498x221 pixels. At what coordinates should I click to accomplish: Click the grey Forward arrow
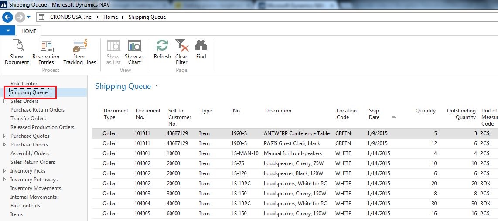(20, 17)
